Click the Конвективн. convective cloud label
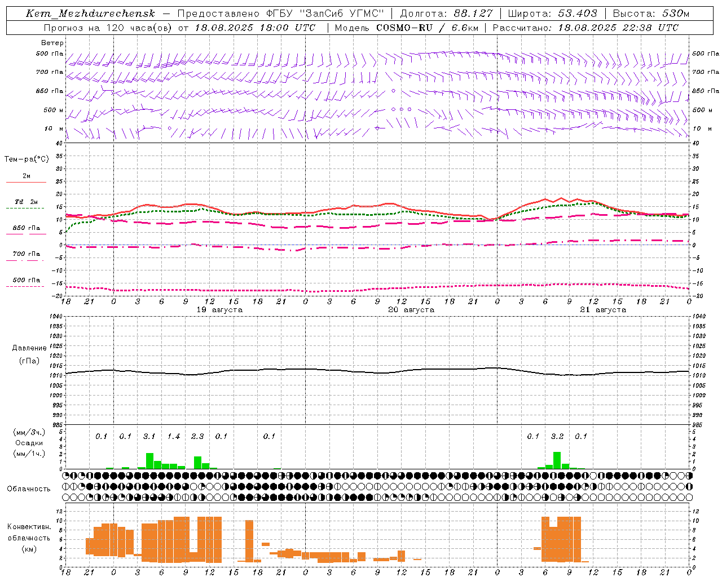The image size is (722, 577). pos(29,527)
